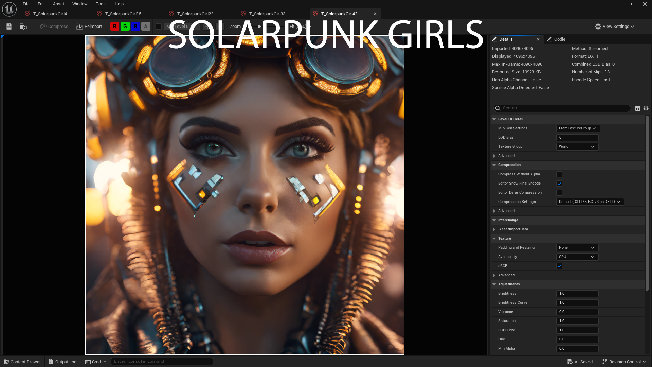This screenshot has width=652, height=367.
Task: Click the Compress toolbar button
Action: pyautogui.click(x=54, y=27)
